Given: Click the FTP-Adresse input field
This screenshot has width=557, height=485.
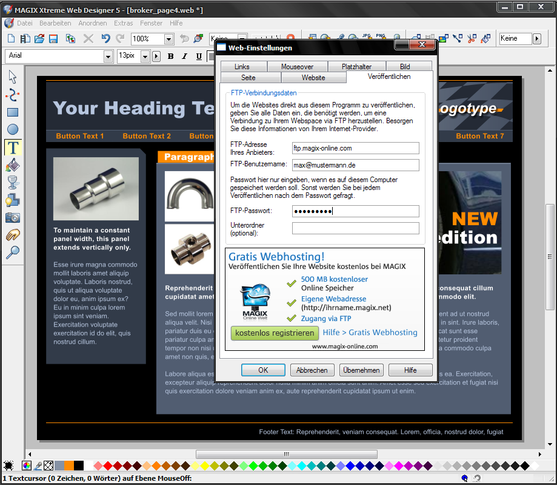Looking at the screenshot, I should point(356,148).
